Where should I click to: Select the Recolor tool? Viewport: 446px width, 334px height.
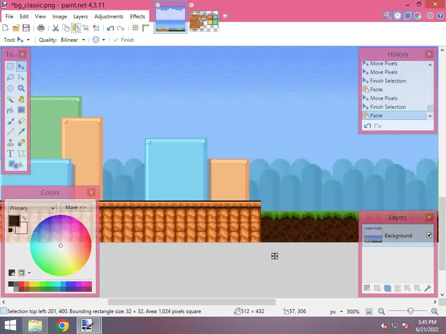[21, 143]
